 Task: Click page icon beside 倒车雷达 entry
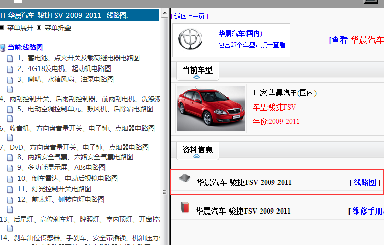[10, 179]
